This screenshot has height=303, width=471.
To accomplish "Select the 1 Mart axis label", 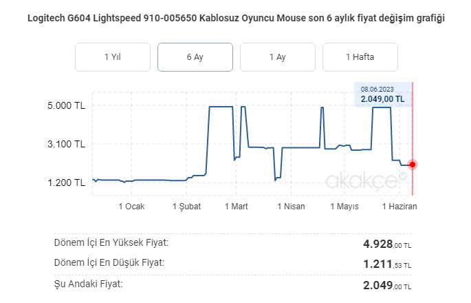I will 236,206.
